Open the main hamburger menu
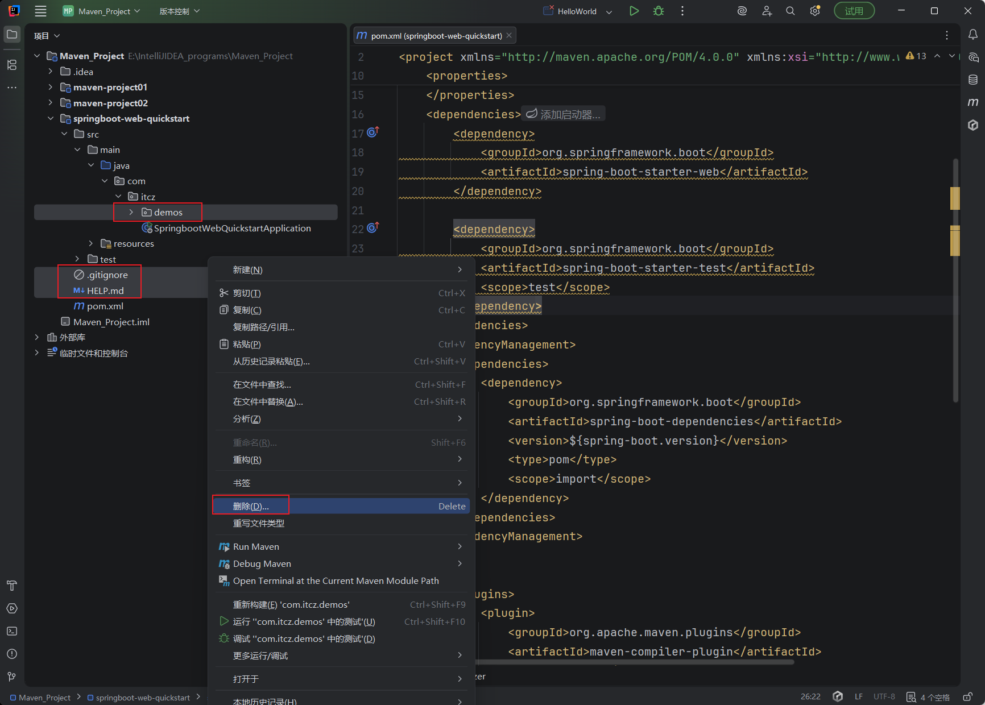The width and height of the screenshot is (985, 705). click(x=40, y=11)
